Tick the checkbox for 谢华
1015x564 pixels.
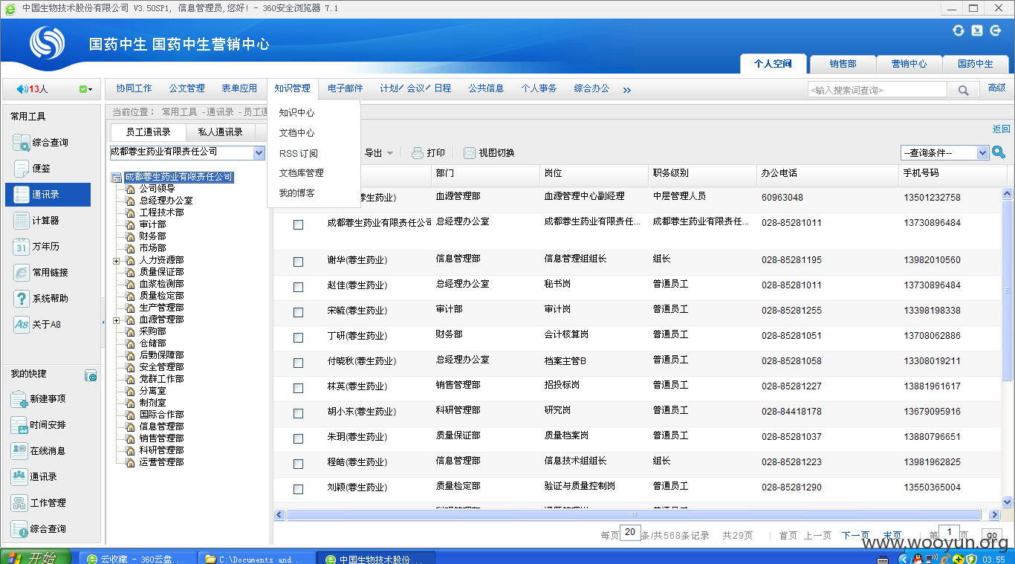(x=298, y=262)
